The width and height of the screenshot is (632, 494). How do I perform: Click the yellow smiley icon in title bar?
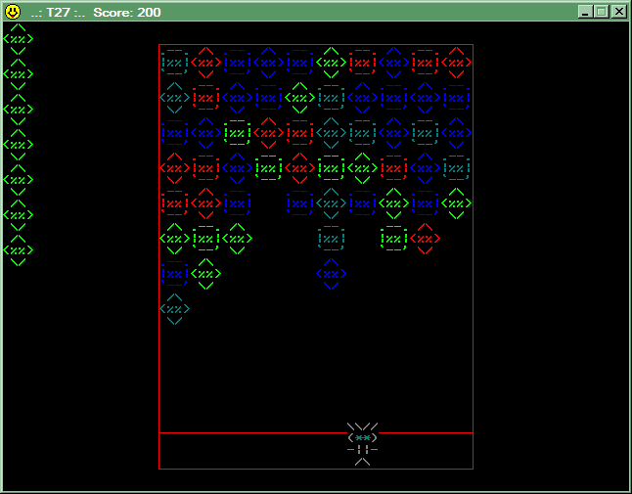pyautogui.click(x=13, y=12)
